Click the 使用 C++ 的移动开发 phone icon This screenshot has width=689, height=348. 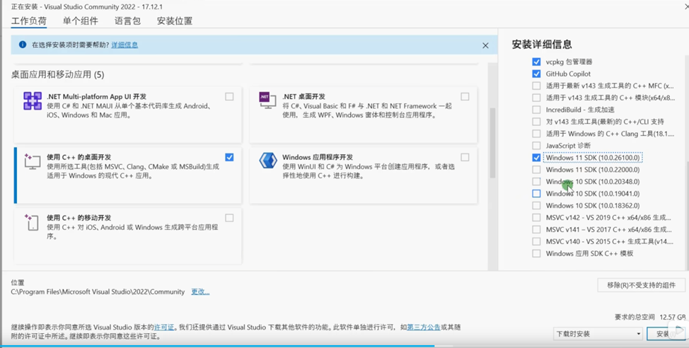tap(32, 222)
